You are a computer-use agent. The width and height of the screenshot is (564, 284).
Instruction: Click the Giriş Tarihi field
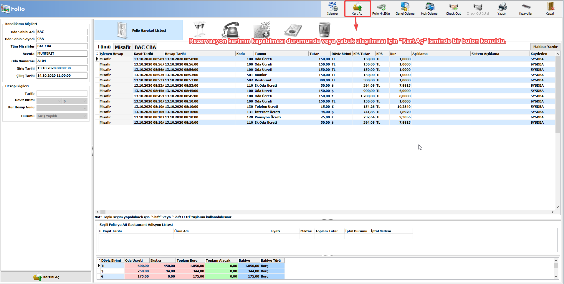click(62, 68)
